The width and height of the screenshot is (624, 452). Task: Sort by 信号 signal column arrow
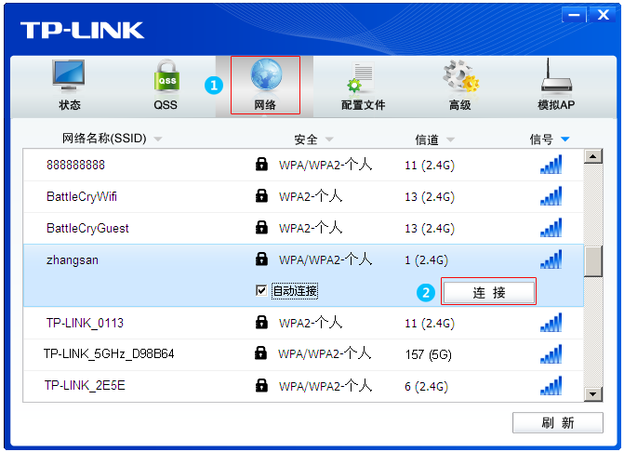tap(565, 140)
